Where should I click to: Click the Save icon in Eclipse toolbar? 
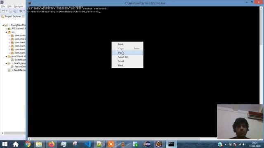click(x=11, y=11)
